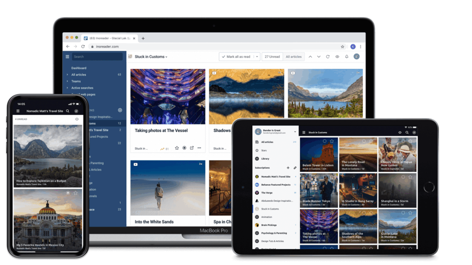Image resolution: width=472 pixels, height=265 pixels.
Task: Click the refresh icon in the Inoreader toolbar
Action: [x=328, y=57]
